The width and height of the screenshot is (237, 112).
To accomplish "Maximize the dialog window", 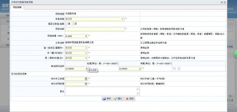I will 222,2.
